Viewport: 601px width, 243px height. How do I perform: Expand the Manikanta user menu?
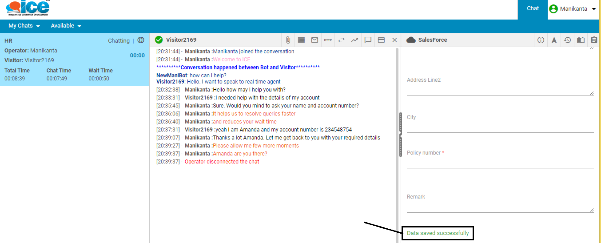573,9
